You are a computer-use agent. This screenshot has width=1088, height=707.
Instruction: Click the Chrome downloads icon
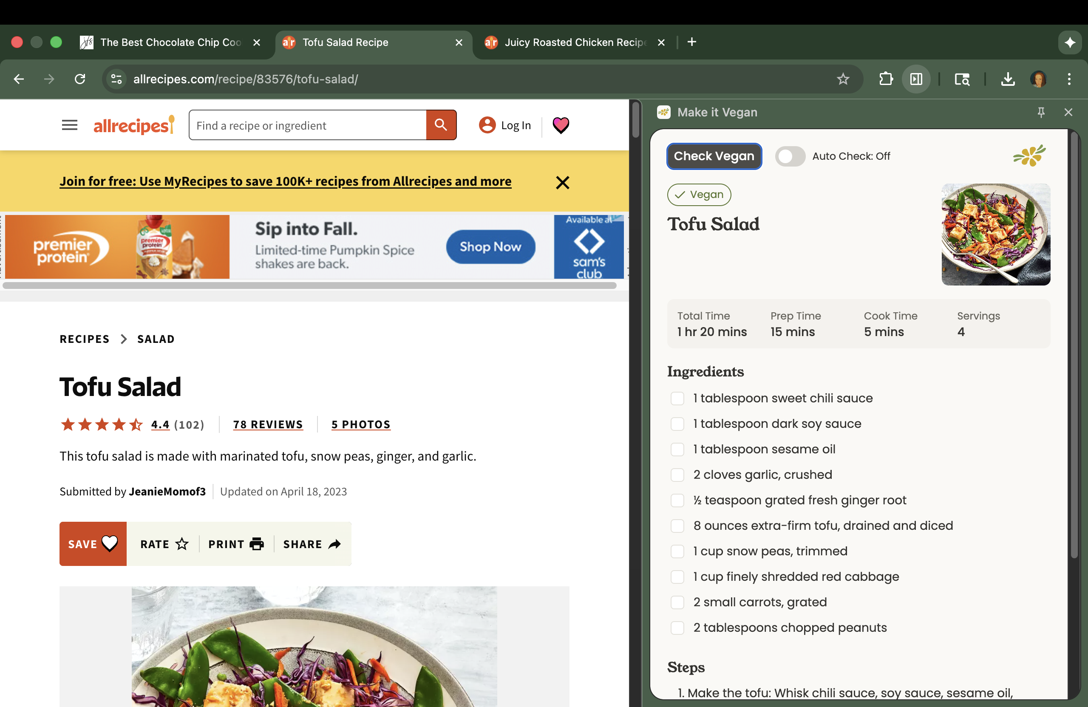click(x=1008, y=79)
